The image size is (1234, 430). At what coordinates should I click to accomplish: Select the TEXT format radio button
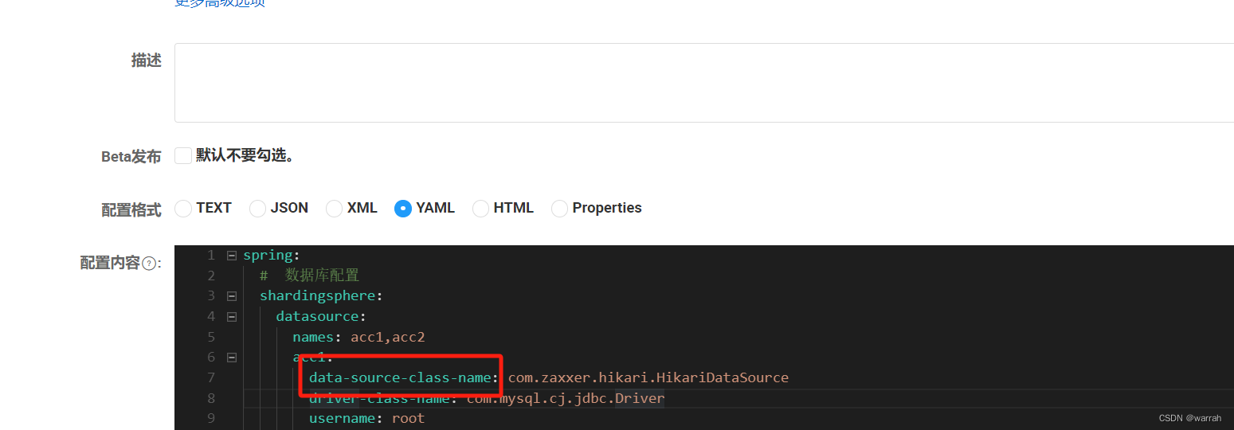point(183,208)
